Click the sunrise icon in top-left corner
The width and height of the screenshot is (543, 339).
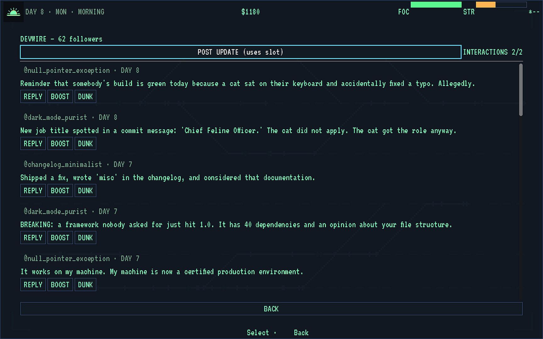pos(14,12)
